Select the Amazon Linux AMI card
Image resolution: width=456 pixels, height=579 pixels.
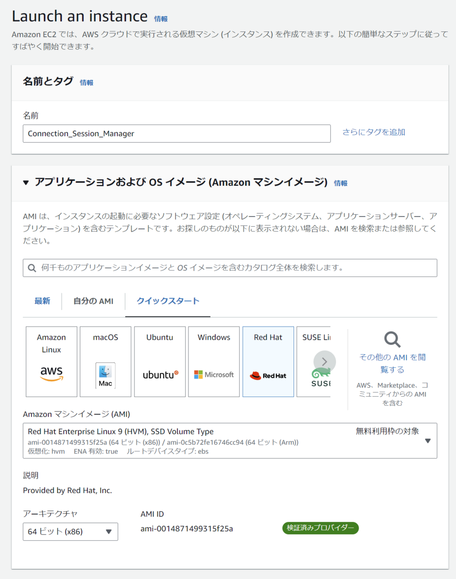pyautogui.click(x=52, y=362)
